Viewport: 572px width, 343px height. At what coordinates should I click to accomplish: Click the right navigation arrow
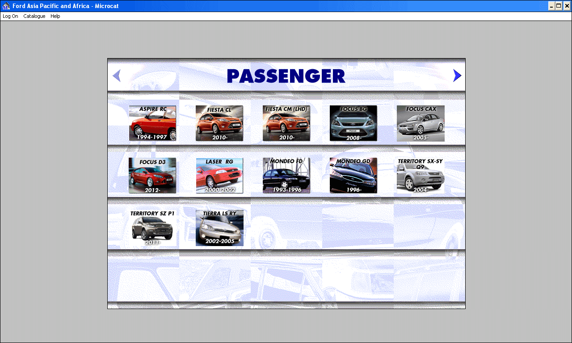457,75
